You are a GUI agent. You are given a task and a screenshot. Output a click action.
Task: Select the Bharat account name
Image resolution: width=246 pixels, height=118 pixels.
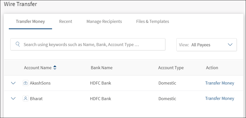[x=36, y=98]
